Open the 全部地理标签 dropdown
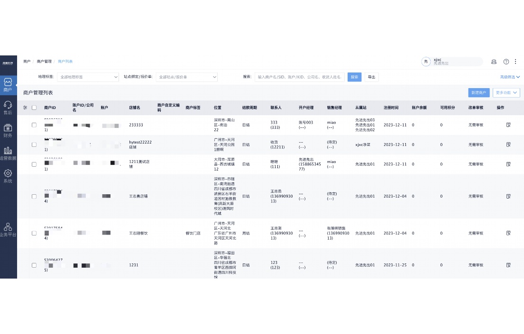 pyautogui.click(x=88, y=77)
